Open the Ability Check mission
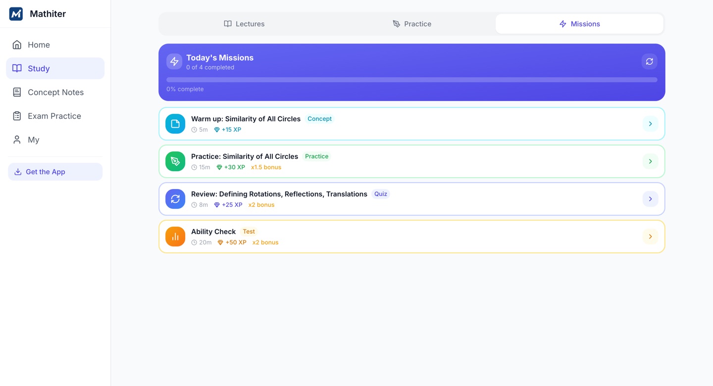 coord(412,237)
